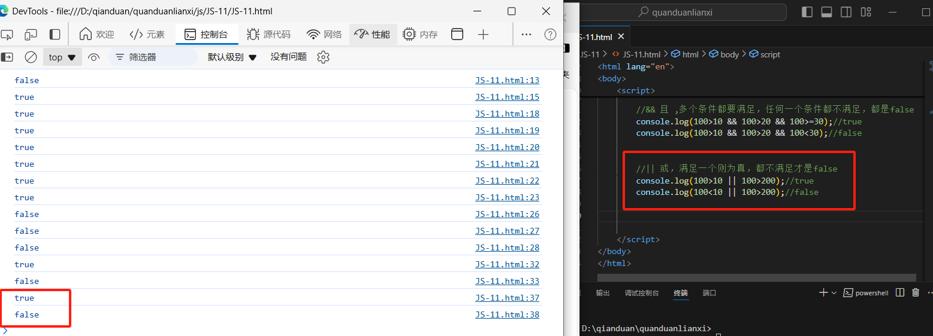Toggle primary side bar in VS Code
This screenshot has height=336, width=933.
[x=807, y=12]
